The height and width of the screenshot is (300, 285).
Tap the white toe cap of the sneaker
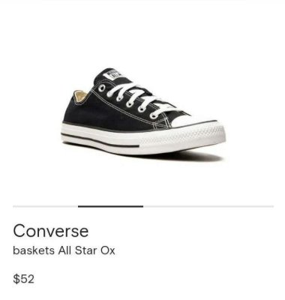click(x=190, y=121)
